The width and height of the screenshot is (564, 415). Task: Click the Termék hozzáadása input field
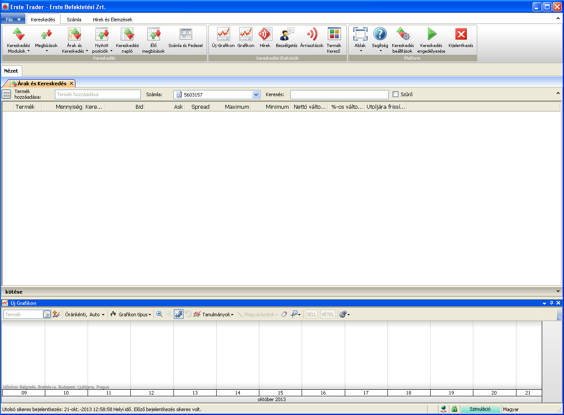pyautogui.click(x=98, y=94)
